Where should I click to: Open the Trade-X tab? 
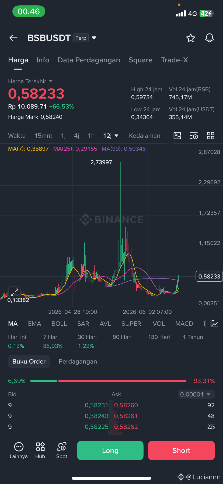(x=175, y=60)
